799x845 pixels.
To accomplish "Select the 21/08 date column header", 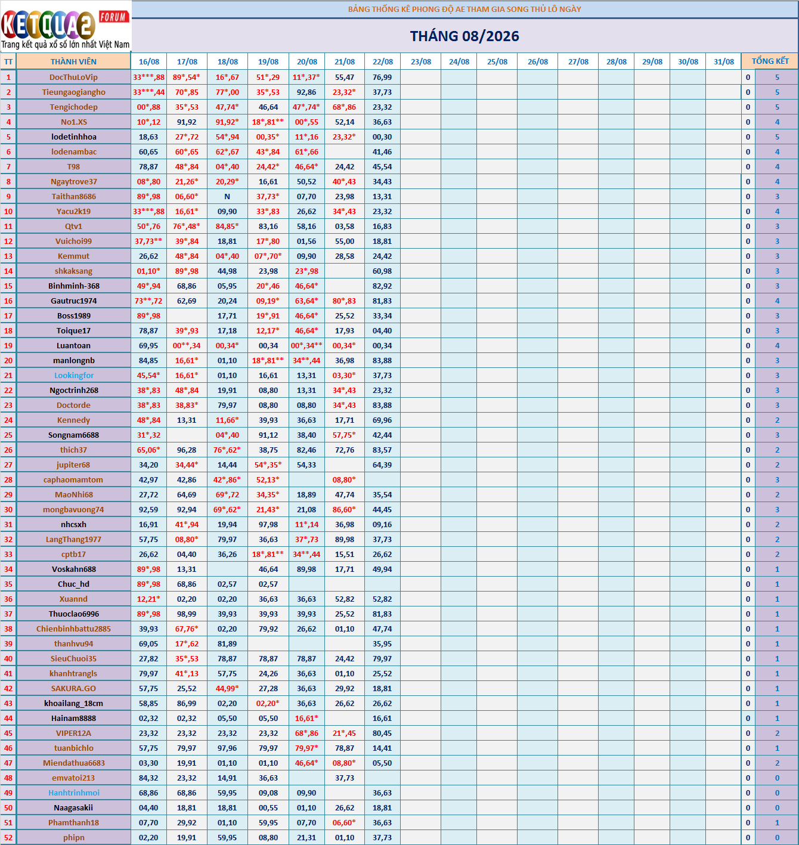I will point(345,61).
